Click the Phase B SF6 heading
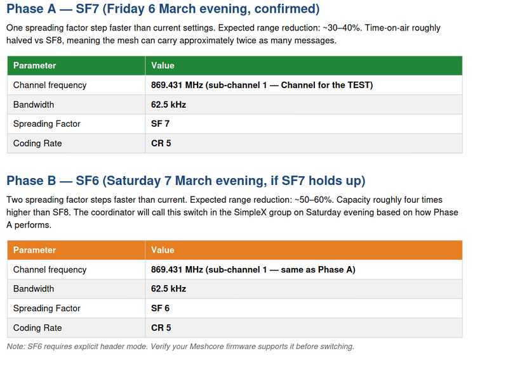508x377 pixels. pyautogui.click(x=185, y=181)
